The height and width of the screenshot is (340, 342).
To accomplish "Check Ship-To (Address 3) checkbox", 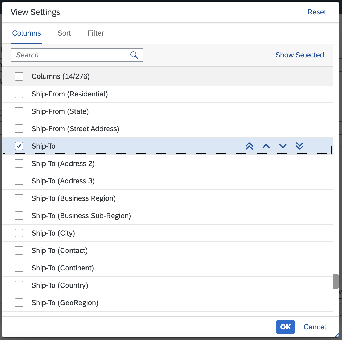I will click(x=19, y=181).
